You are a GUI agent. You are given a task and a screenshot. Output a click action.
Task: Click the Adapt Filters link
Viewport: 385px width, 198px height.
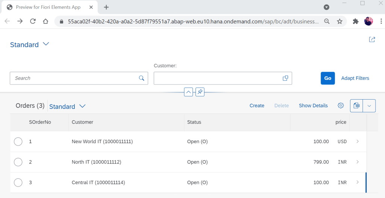(355, 78)
